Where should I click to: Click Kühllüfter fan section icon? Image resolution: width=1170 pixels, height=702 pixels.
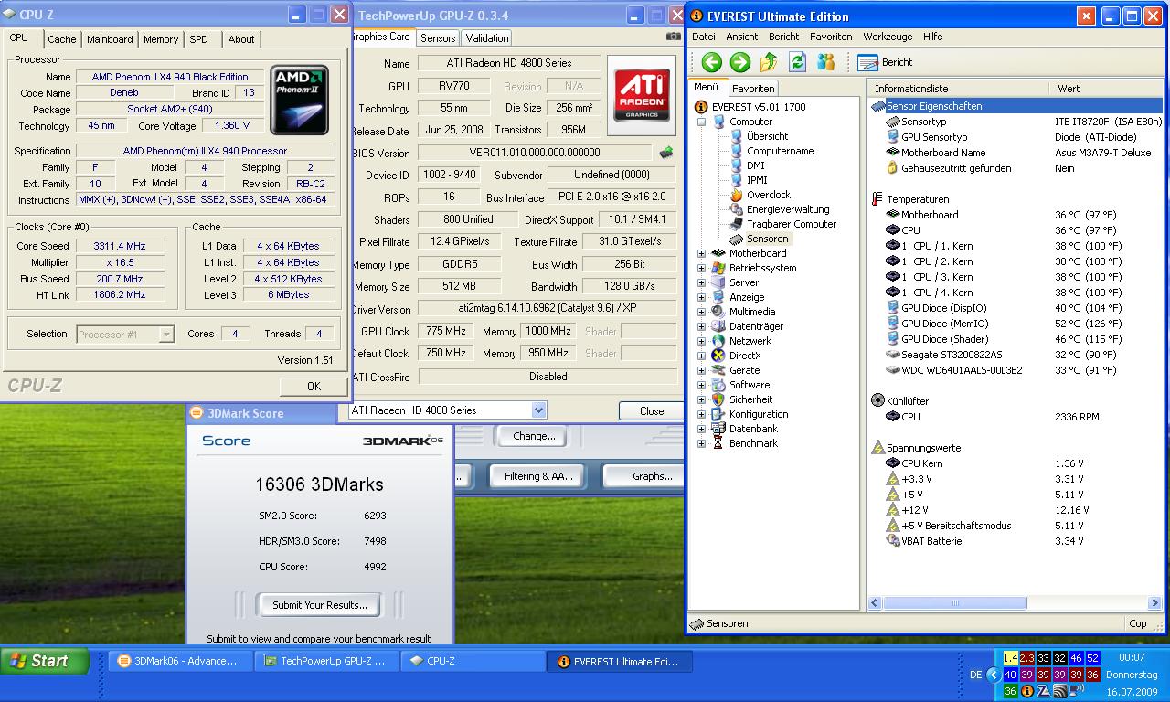tap(878, 400)
